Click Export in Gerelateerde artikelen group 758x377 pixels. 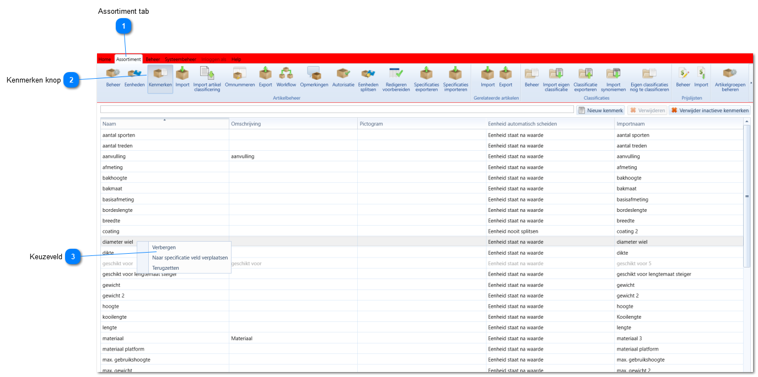506,78
